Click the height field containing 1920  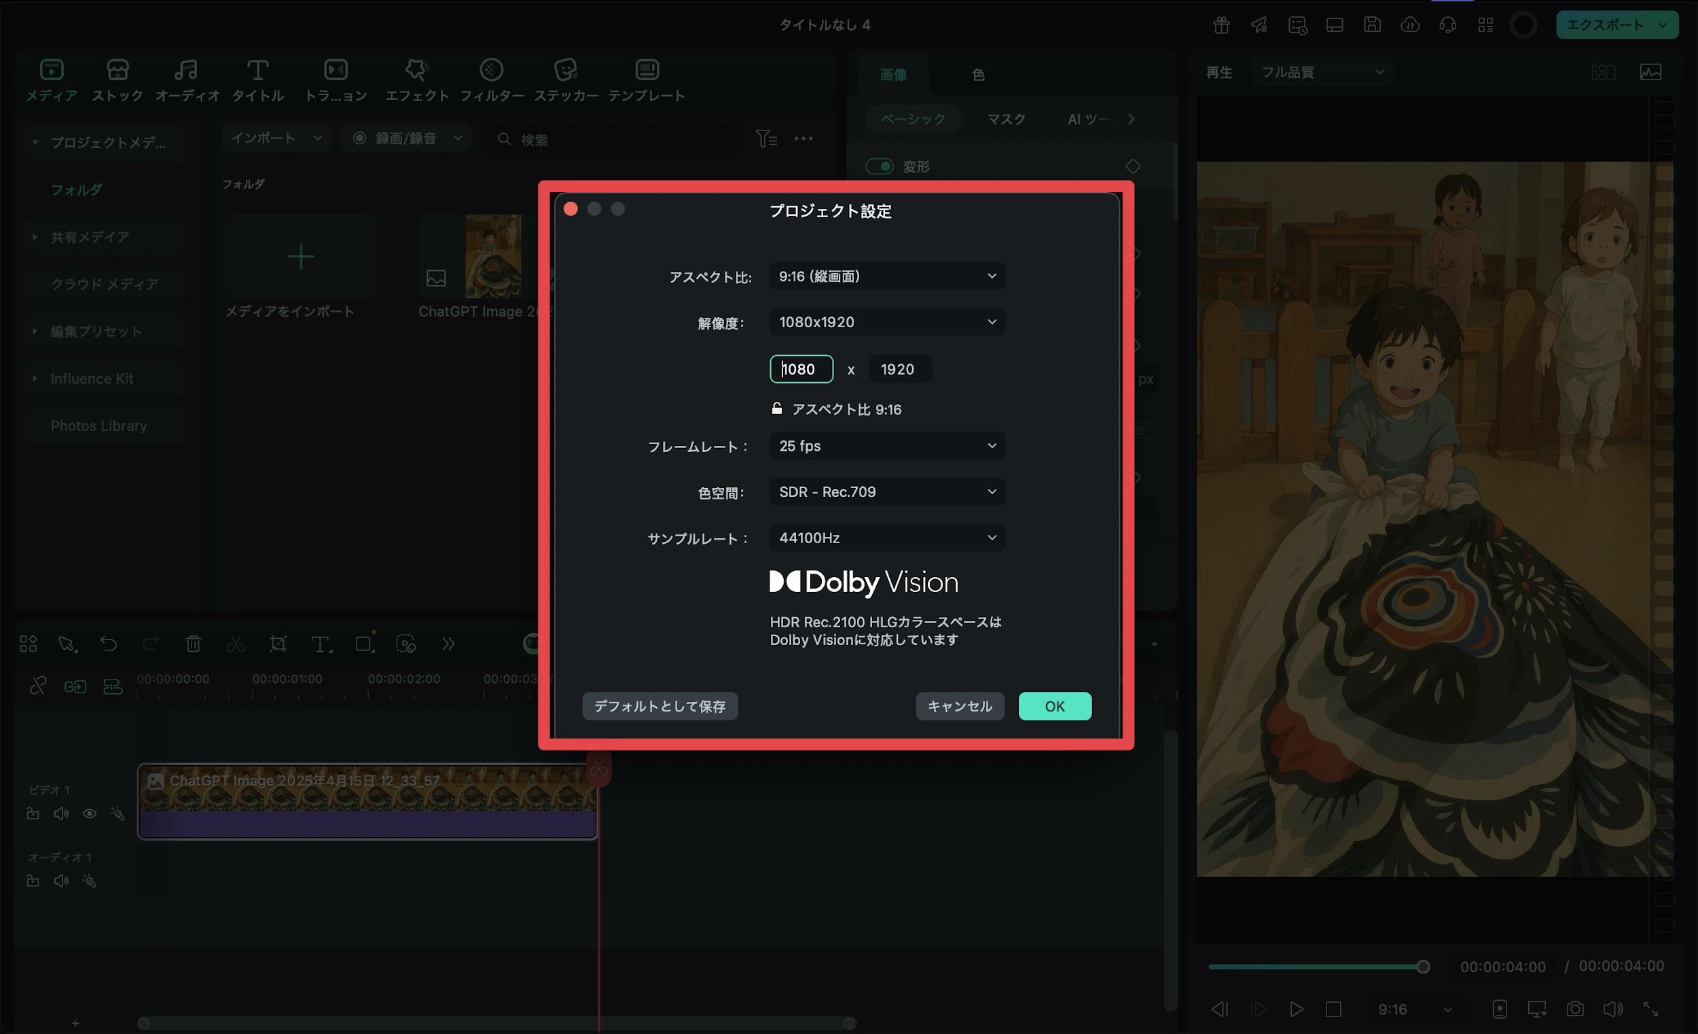tap(900, 369)
